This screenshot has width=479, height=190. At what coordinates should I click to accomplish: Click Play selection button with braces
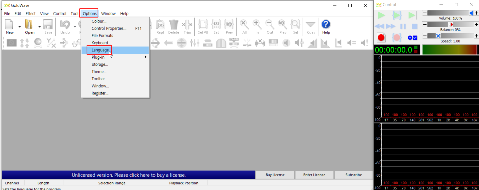click(x=397, y=15)
